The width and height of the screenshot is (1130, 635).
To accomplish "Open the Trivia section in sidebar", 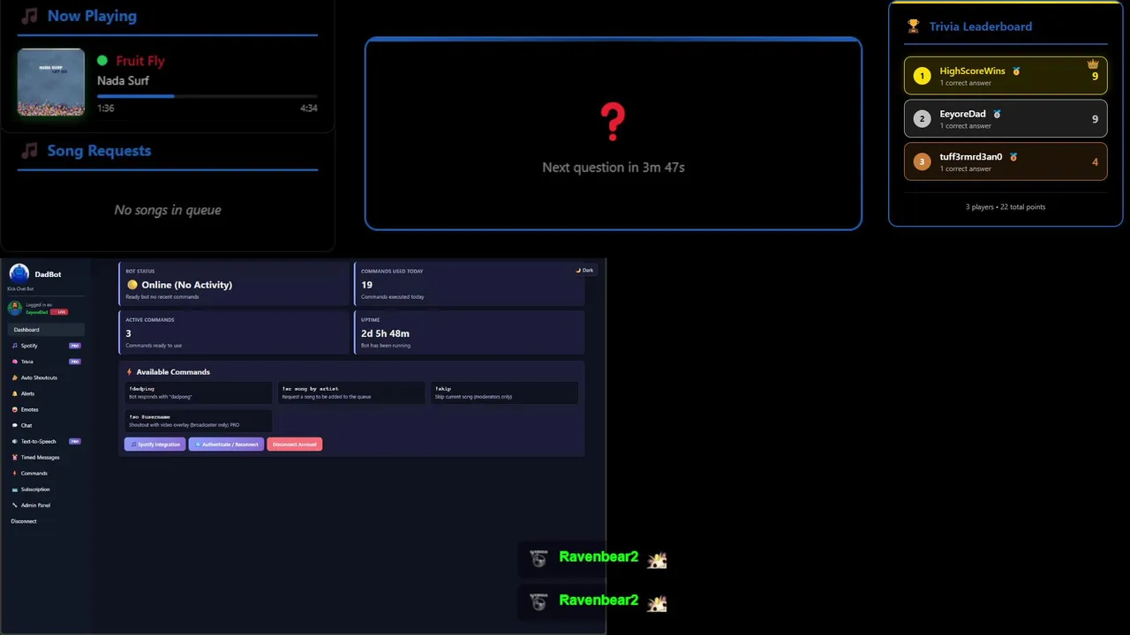I will coord(46,362).
